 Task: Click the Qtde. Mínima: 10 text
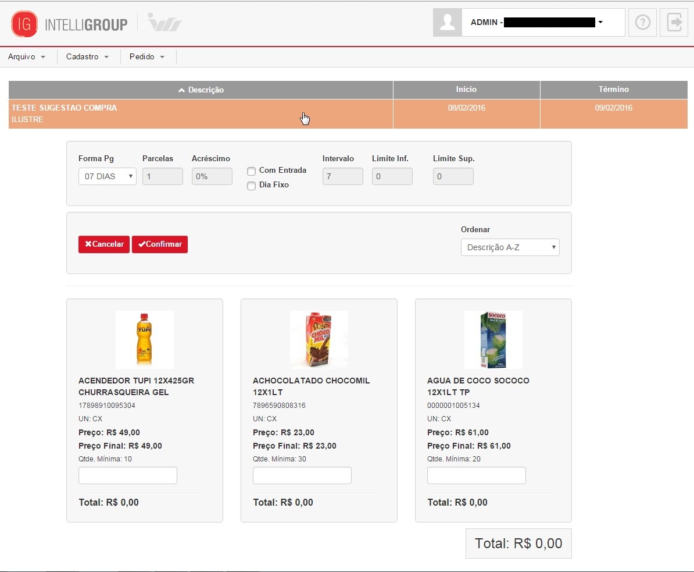tap(105, 459)
